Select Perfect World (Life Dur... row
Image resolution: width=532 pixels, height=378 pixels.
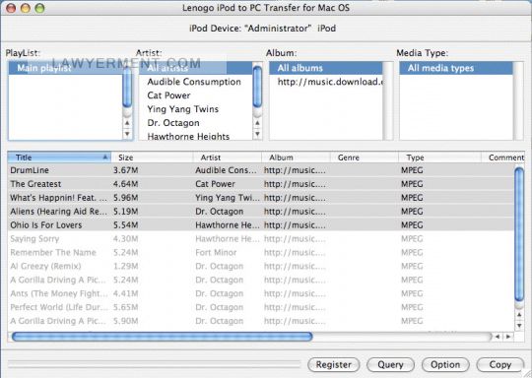[260, 307]
